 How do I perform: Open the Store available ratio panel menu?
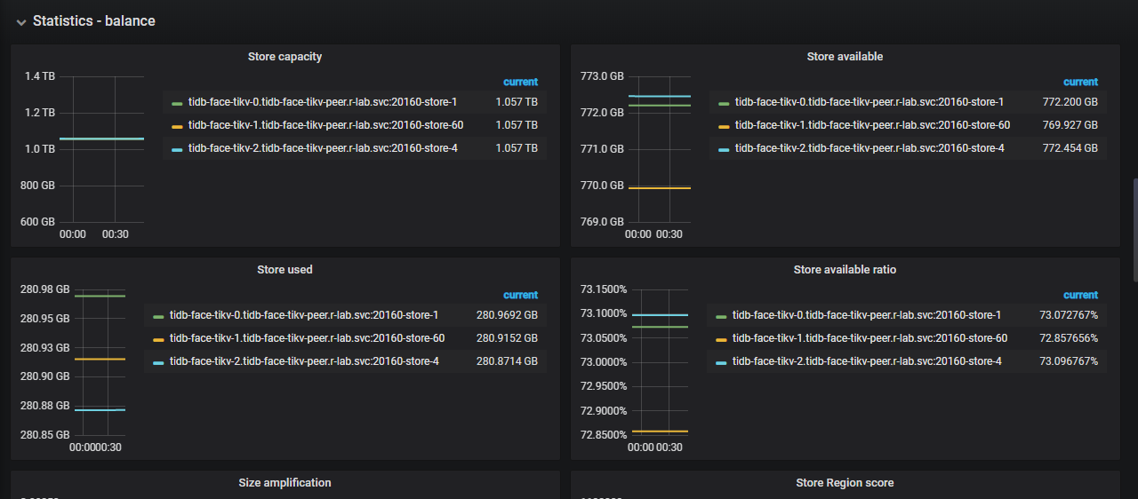pyautogui.click(x=845, y=270)
